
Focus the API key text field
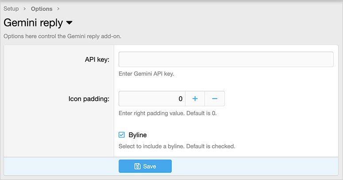pos(226,60)
